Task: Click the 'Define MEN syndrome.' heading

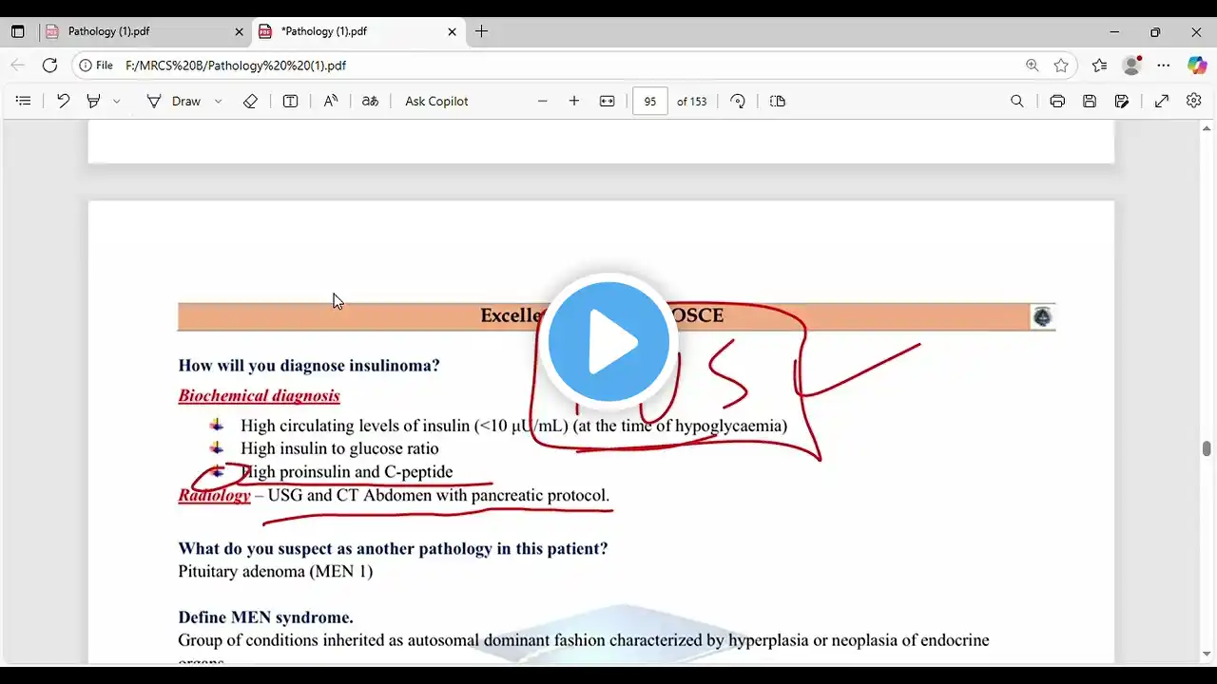Action: [x=265, y=617]
